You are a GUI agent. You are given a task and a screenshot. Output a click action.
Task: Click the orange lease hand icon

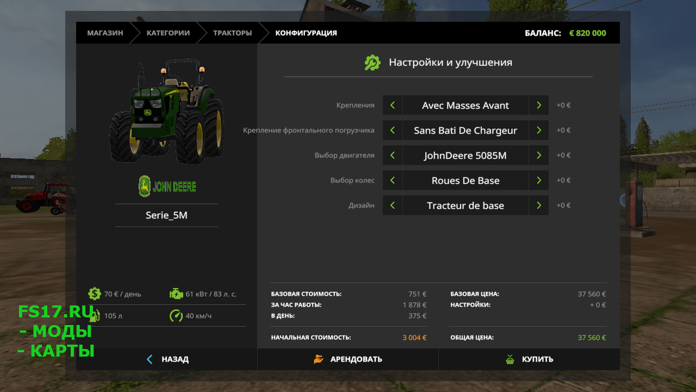(319, 359)
